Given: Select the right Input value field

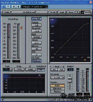Looking at the screenshot, I should tap(61, 70).
